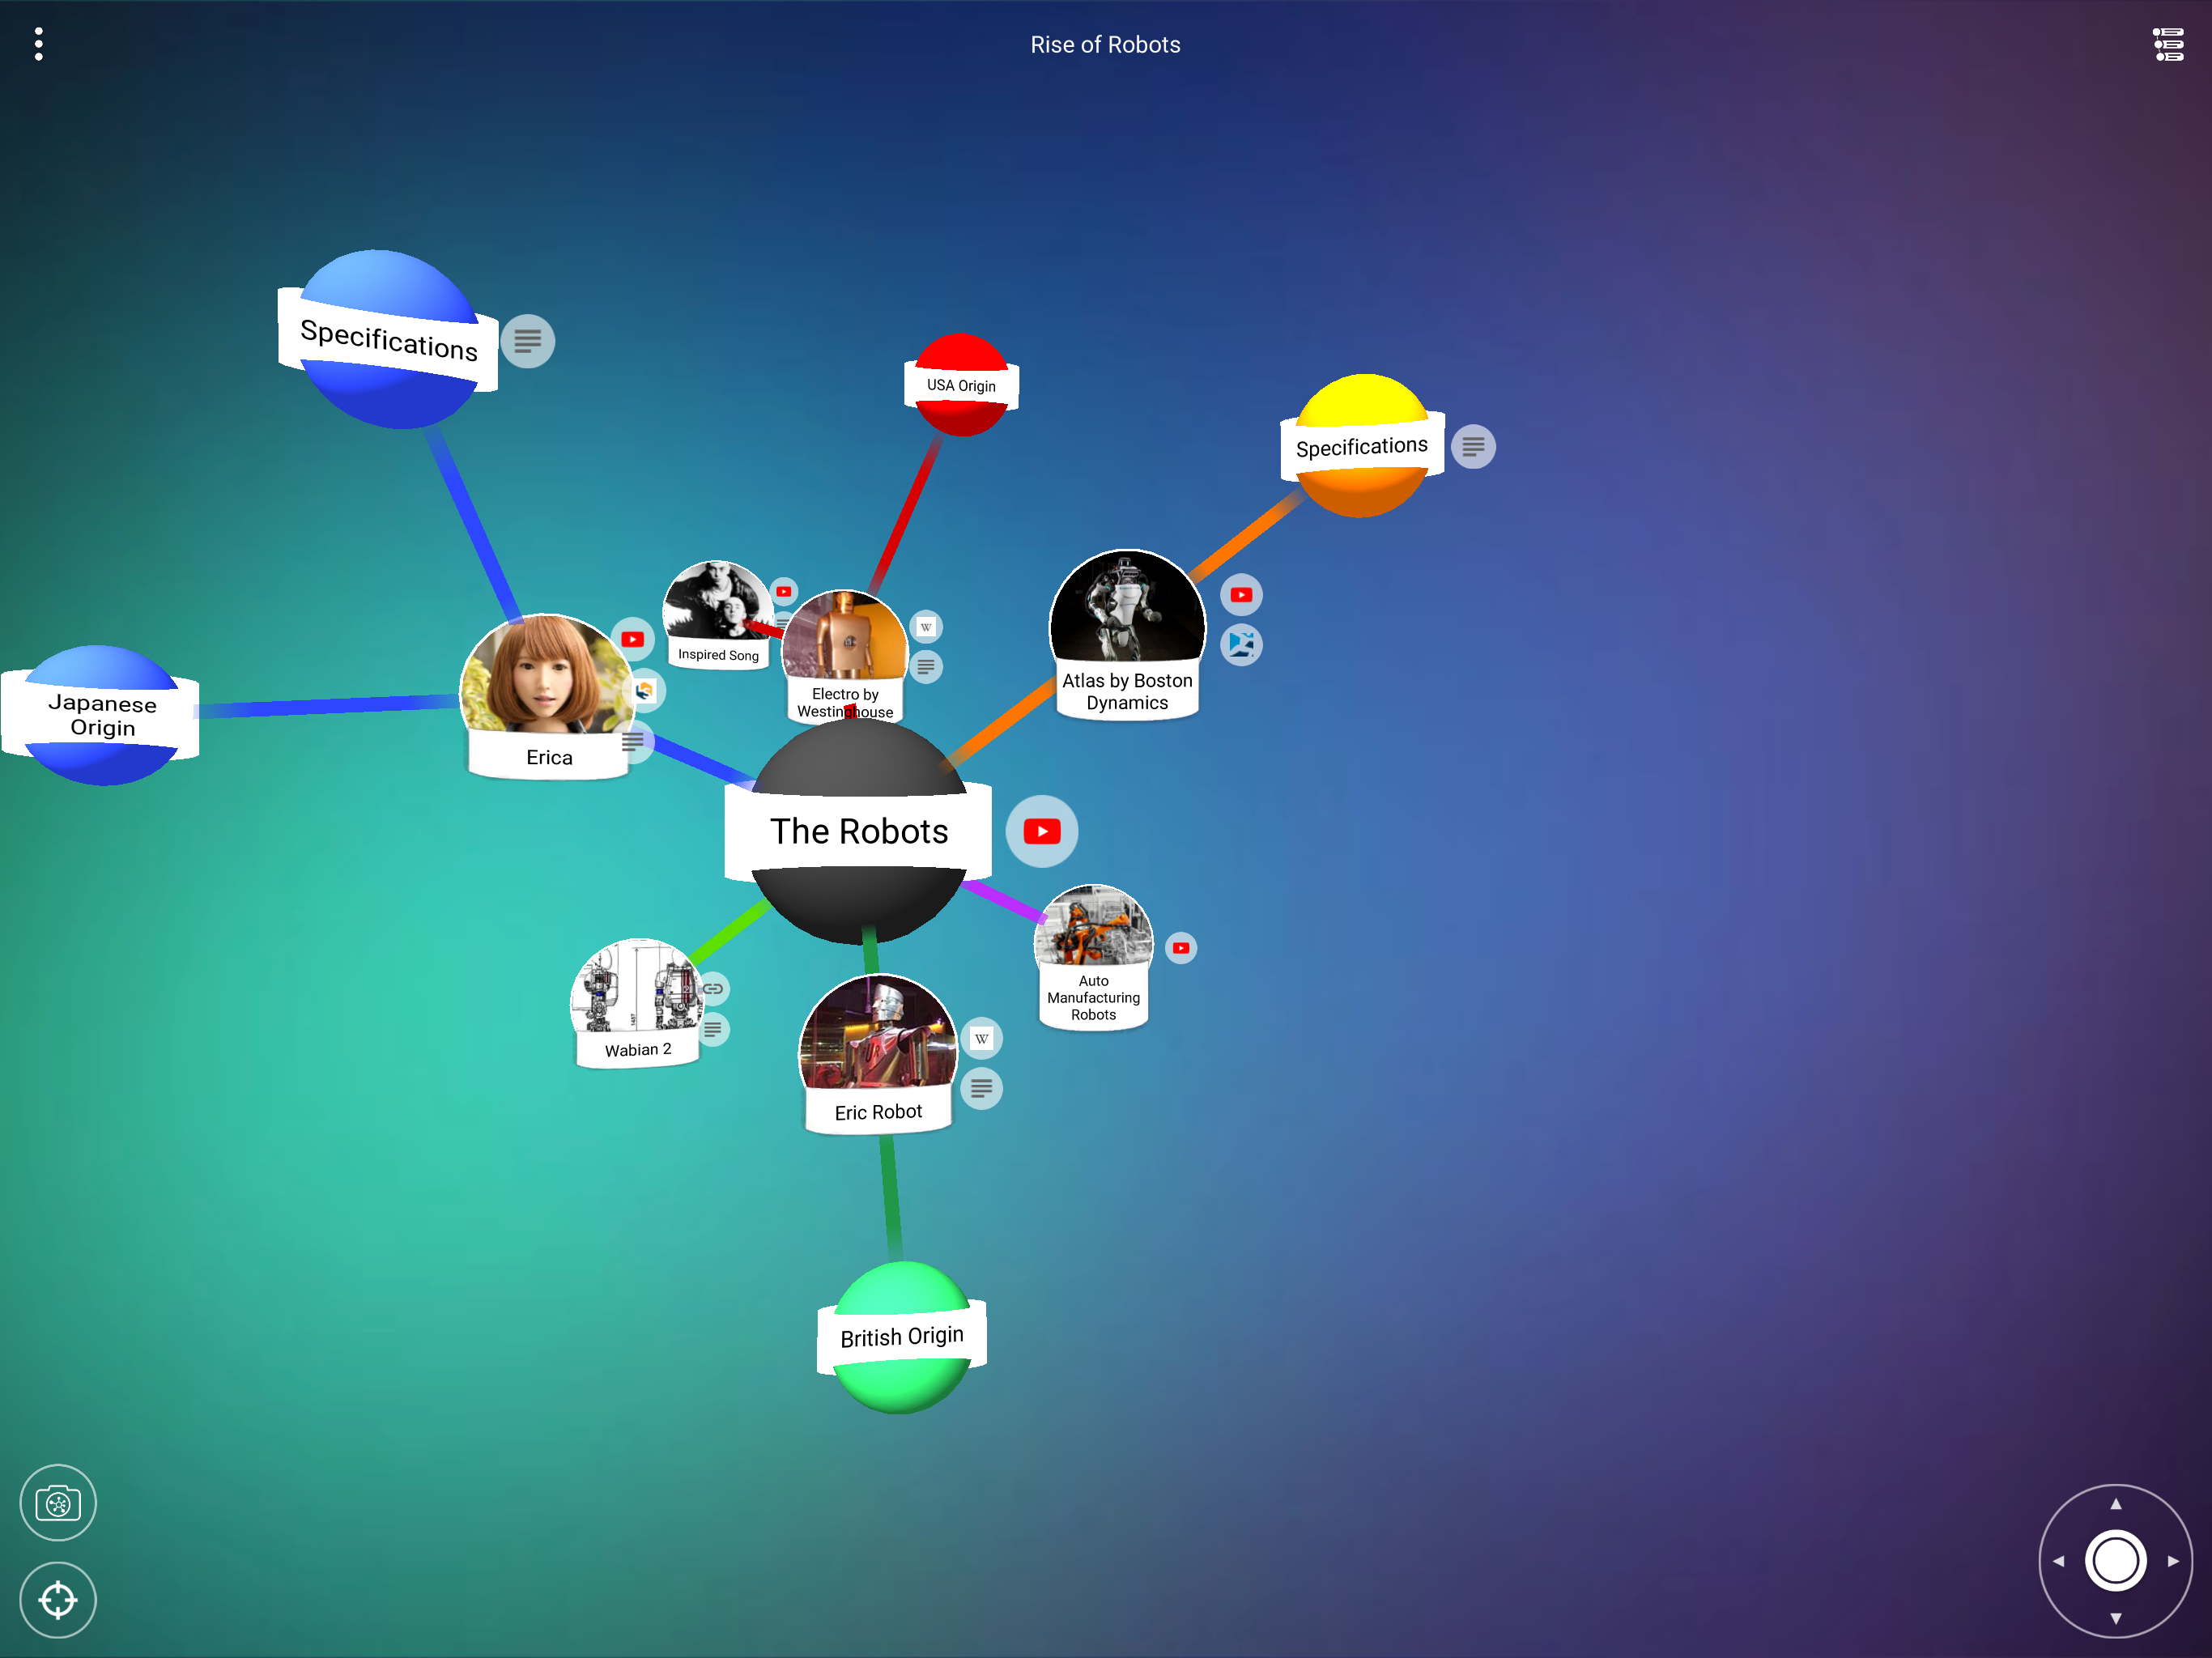Click the joystick center knob
Screen dimensions: 2212x1658
[x=2114, y=1560]
